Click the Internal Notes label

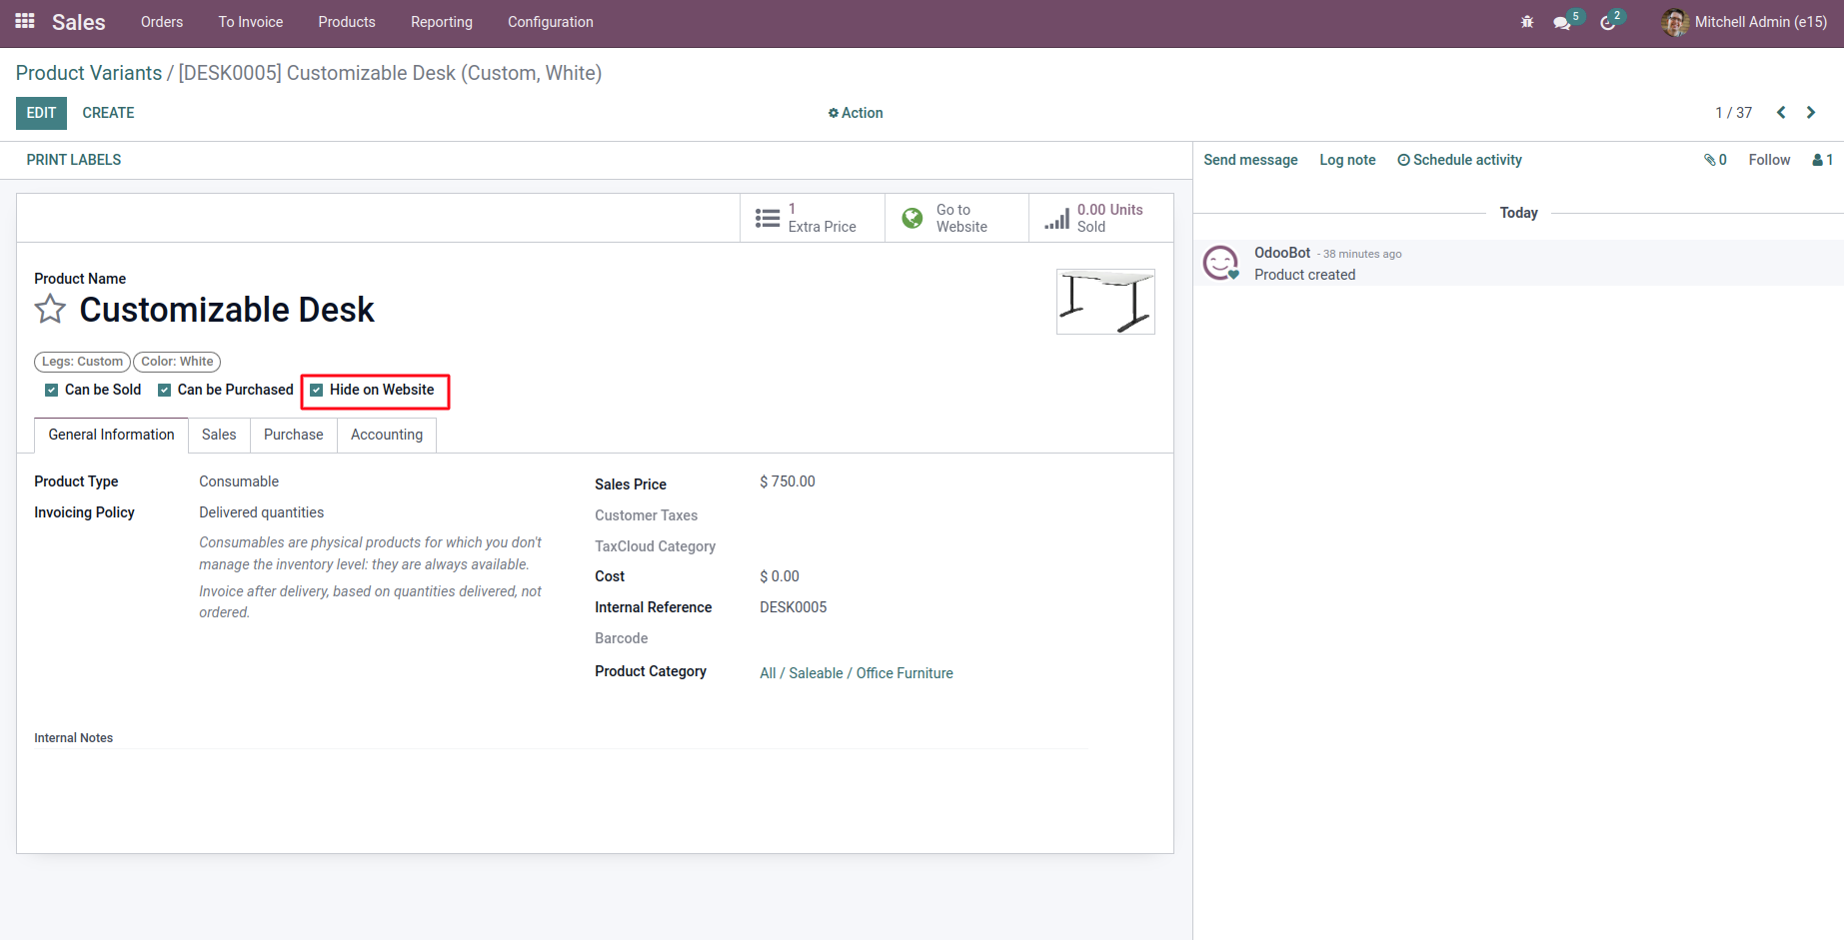click(x=74, y=738)
